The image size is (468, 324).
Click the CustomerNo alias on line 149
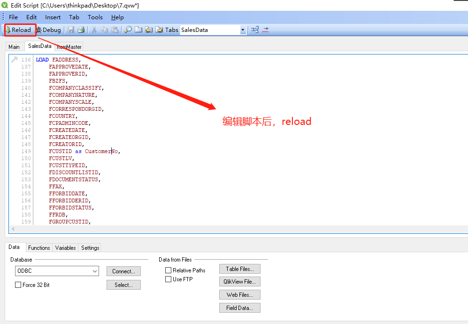pos(101,151)
